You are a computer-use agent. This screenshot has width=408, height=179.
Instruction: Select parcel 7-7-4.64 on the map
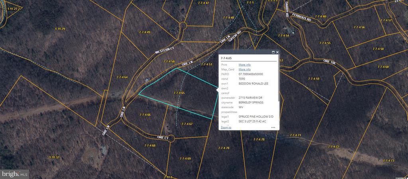point(122,77)
